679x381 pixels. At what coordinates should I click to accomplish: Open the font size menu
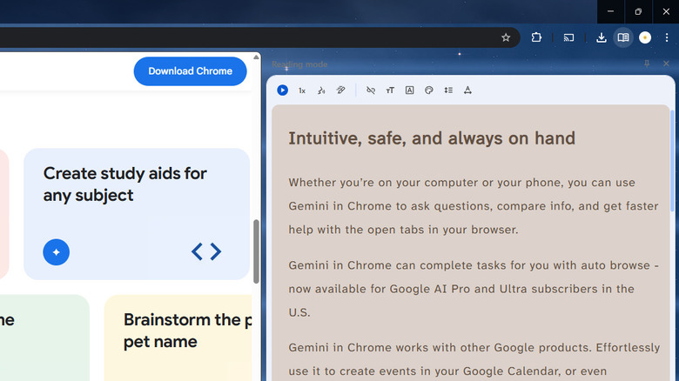click(390, 90)
